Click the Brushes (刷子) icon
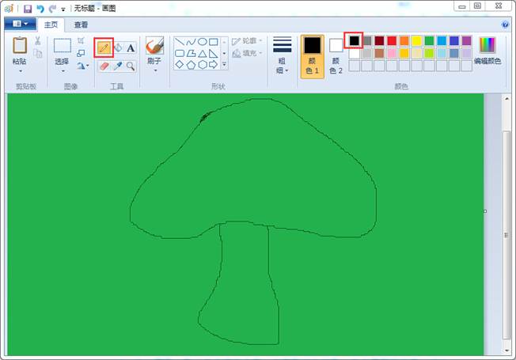 pyautogui.click(x=154, y=46)
